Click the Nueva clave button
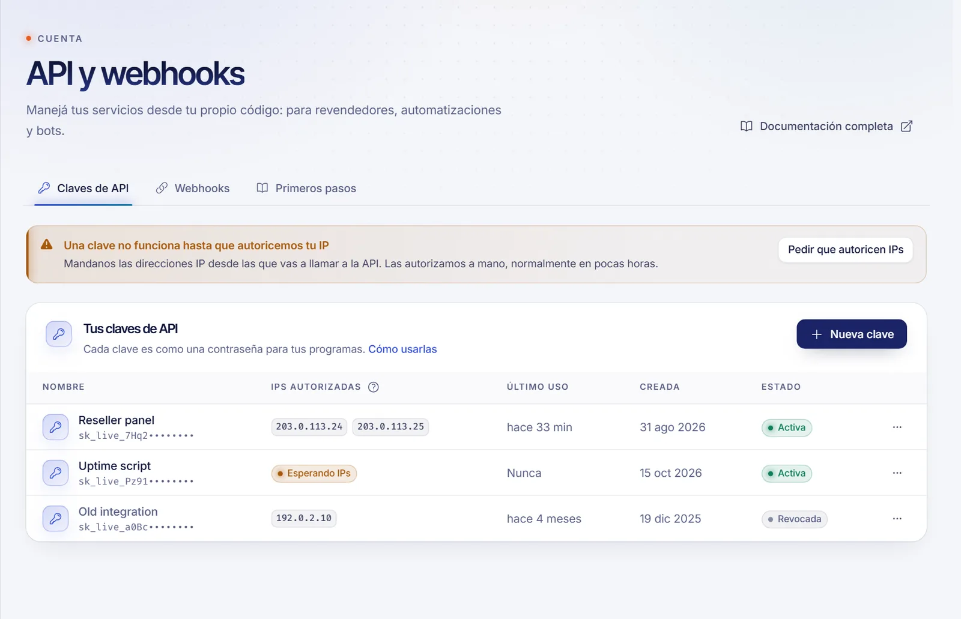 pos(852,334)
